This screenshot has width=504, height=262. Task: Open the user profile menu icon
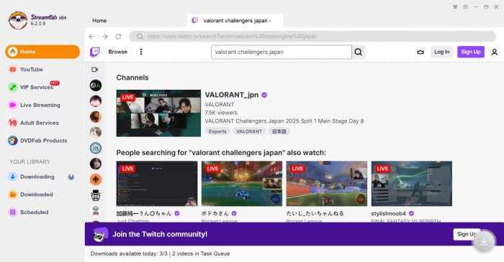point(495,52)
